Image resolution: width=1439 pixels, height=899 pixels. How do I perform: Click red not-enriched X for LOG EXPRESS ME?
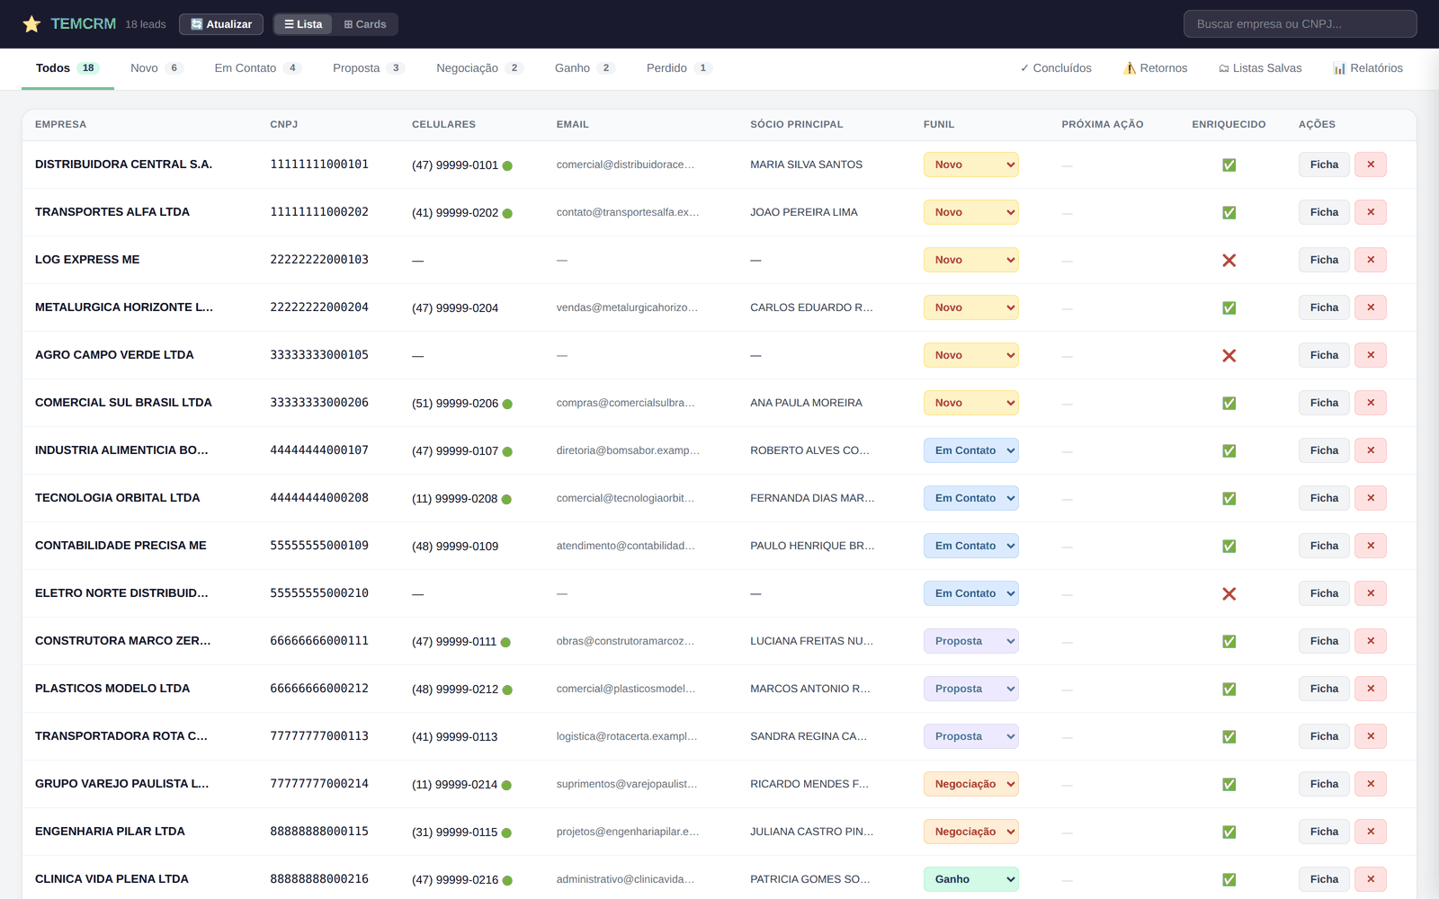click(1229, 261)
